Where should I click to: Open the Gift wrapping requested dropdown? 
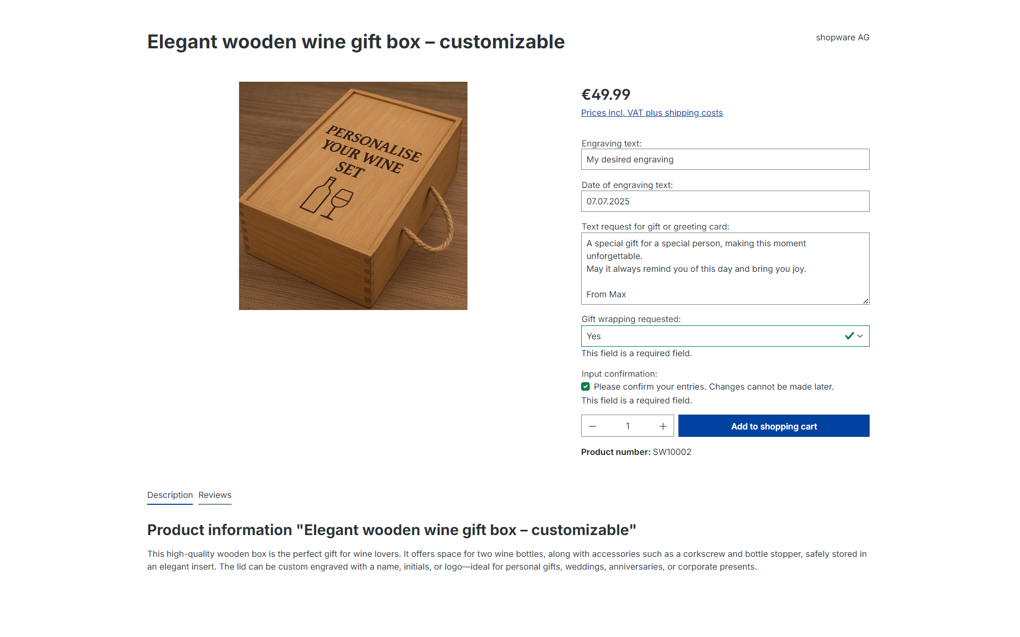pos(712,336)
